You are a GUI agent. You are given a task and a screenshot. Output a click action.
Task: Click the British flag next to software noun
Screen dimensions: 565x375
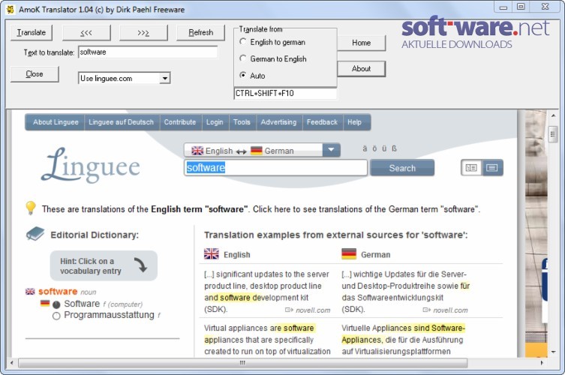tap(30, 292)
